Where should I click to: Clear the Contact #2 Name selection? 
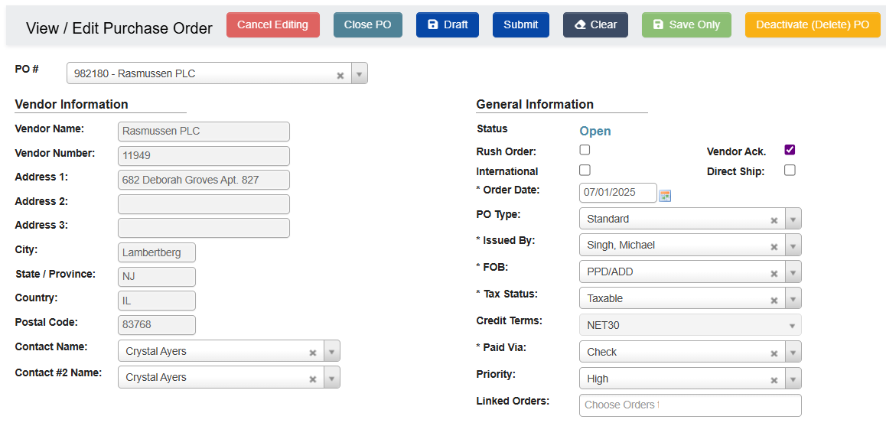(312, 379)
